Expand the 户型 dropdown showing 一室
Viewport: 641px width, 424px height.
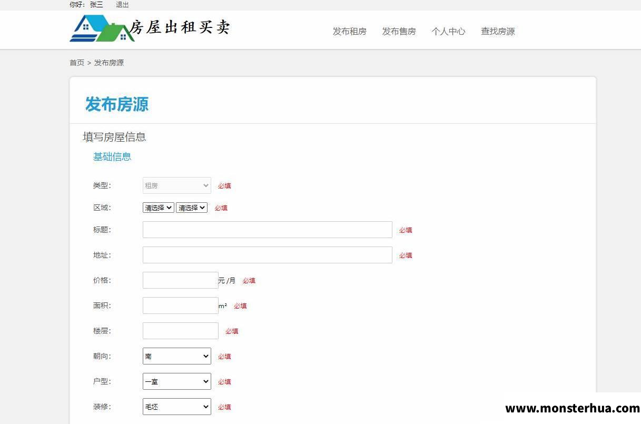pos(177,381)
